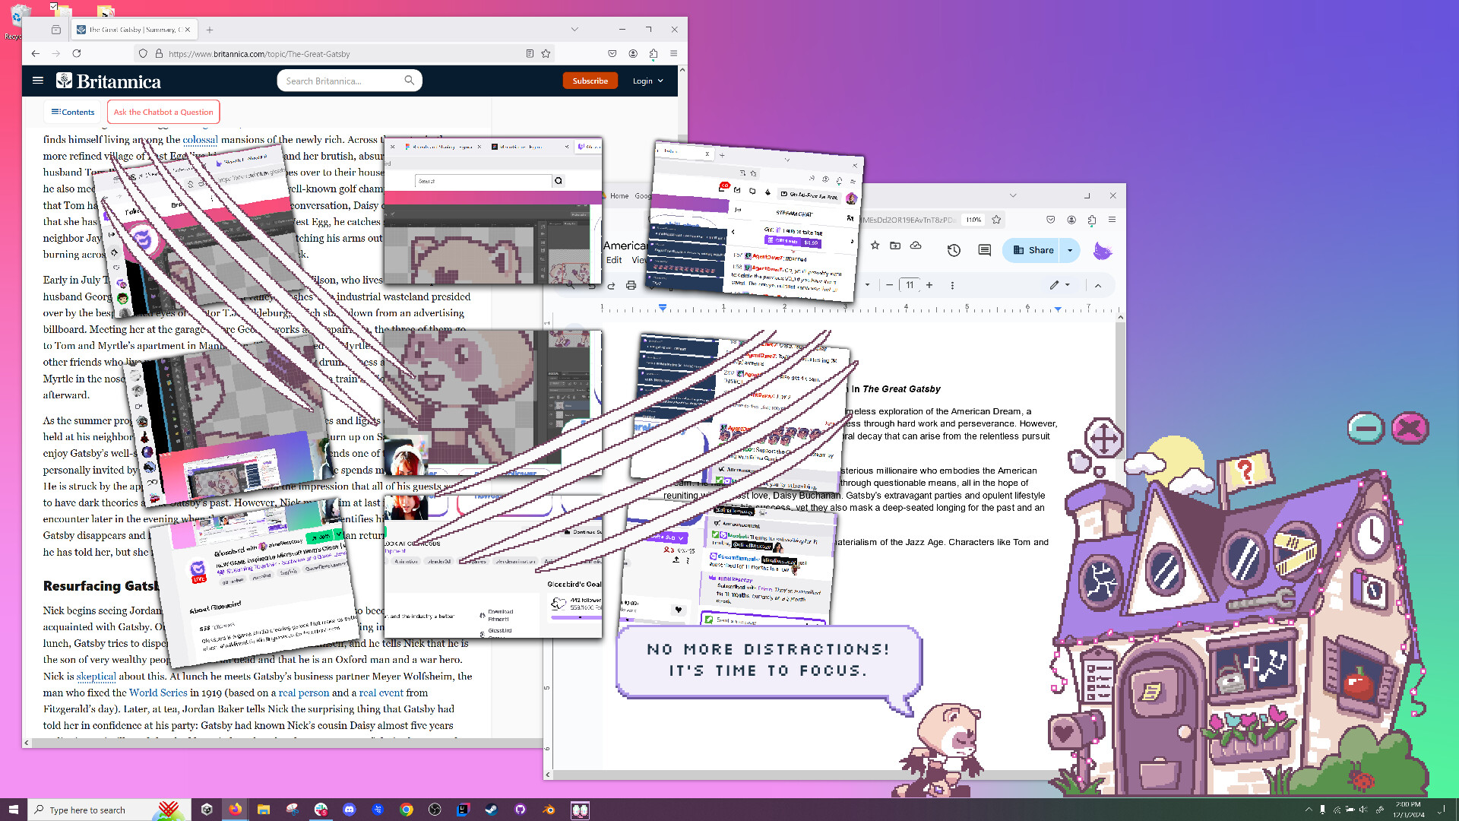Image resolution: width=1459 pixels, height=821 pixels.
Task: Follow the real person link
Action: point(304,693)
